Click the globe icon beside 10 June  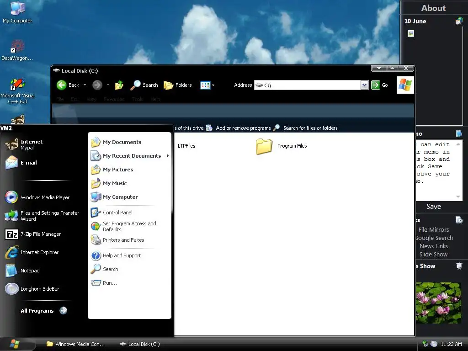[x=459, y=21]
